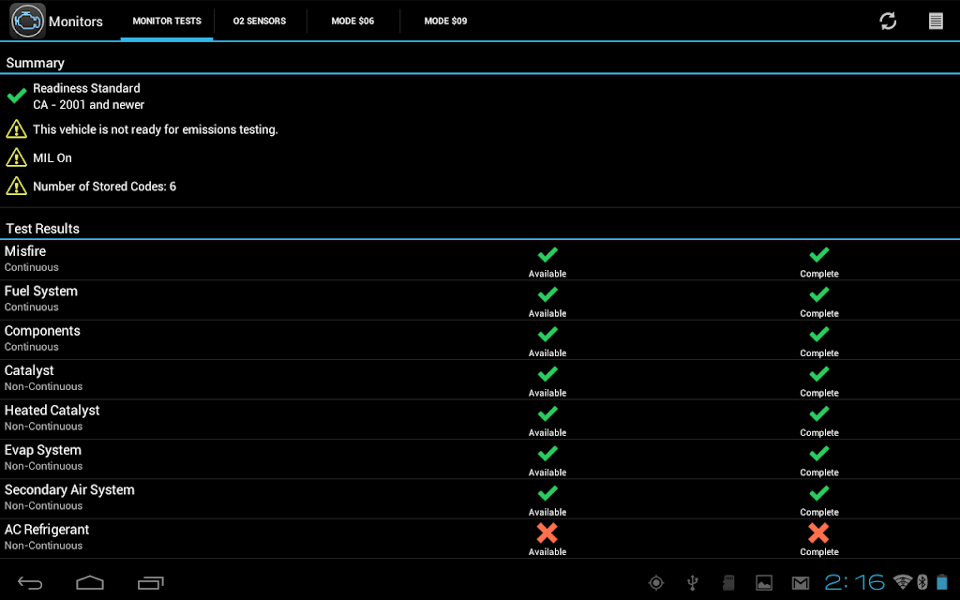Viewport: 960px width, 600px height.
Task: Select the Secondary Air System Available checkmark
Action: click(x=547, y=493)
